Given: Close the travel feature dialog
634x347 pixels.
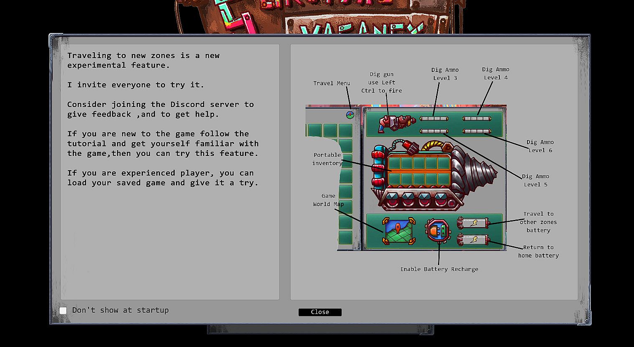Looking at the screenshot, I should click(x=320, y=312).
